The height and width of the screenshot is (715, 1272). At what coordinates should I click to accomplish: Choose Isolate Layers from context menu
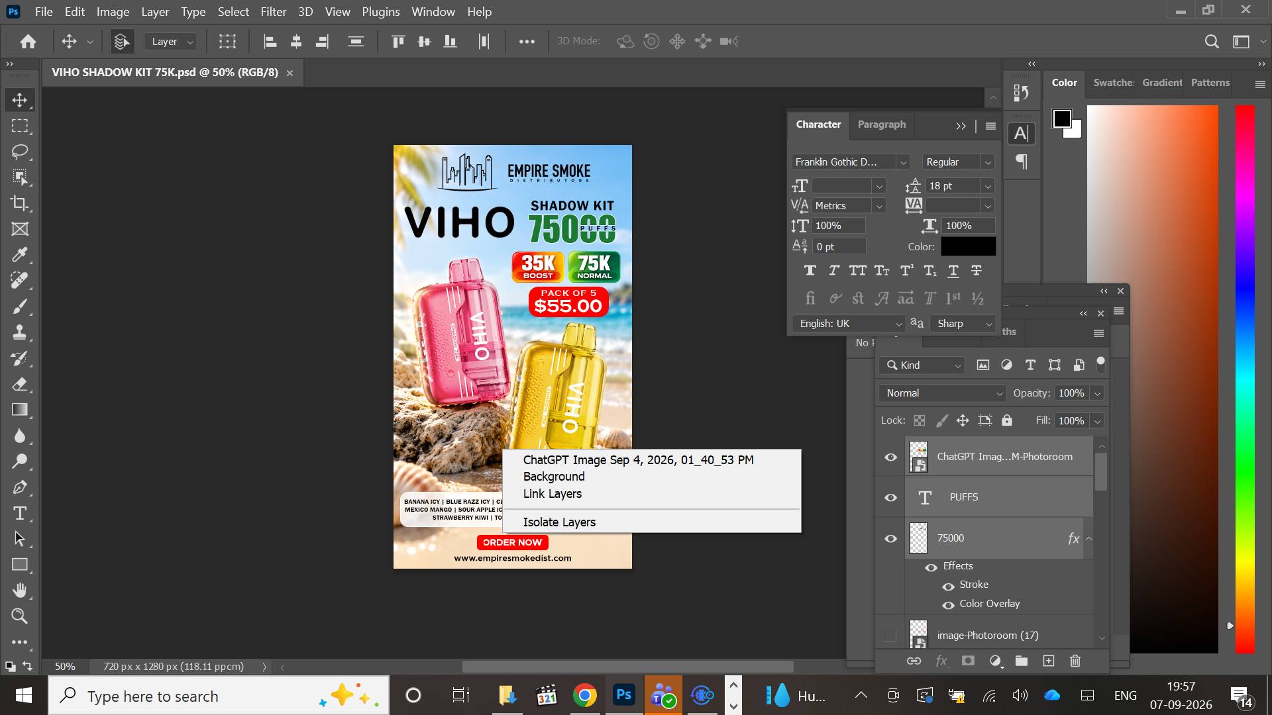pos(559,522)
